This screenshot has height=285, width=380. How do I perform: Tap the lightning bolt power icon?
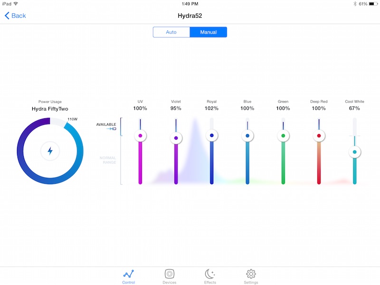tap(50, 151)
